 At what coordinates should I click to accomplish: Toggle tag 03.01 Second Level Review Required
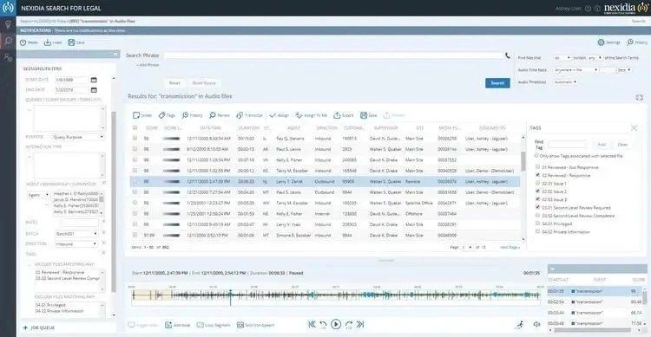[x=537, y=207]
